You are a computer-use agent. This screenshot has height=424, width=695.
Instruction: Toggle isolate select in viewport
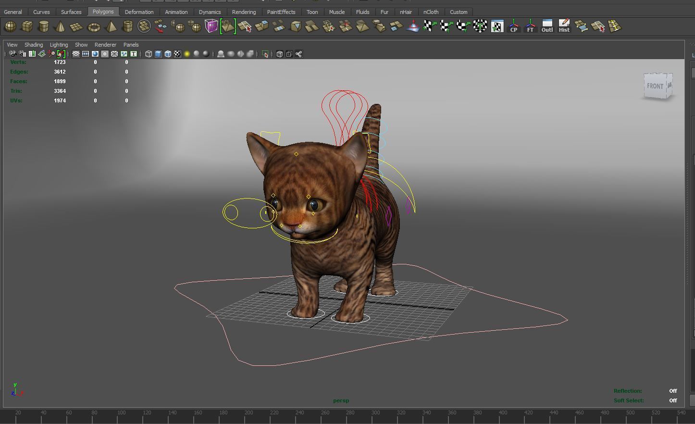point(265,54)
